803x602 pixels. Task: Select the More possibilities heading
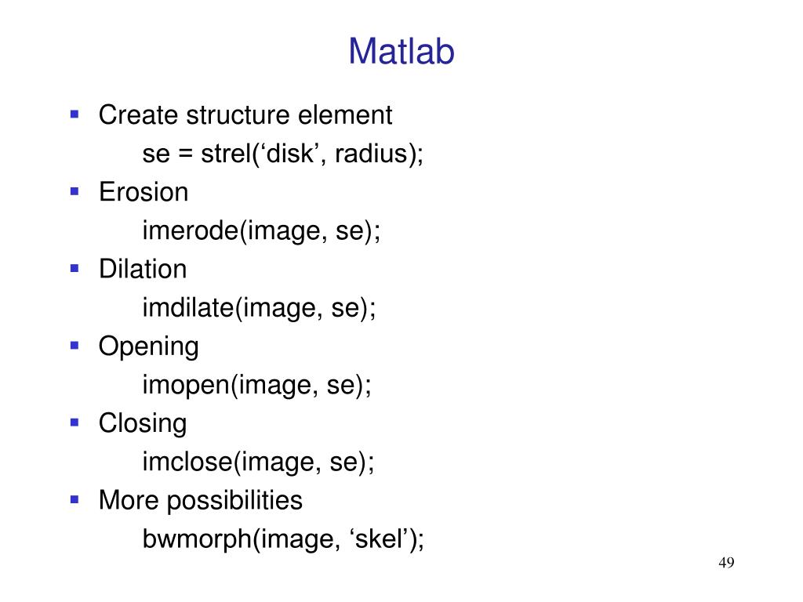pos(201,501)
